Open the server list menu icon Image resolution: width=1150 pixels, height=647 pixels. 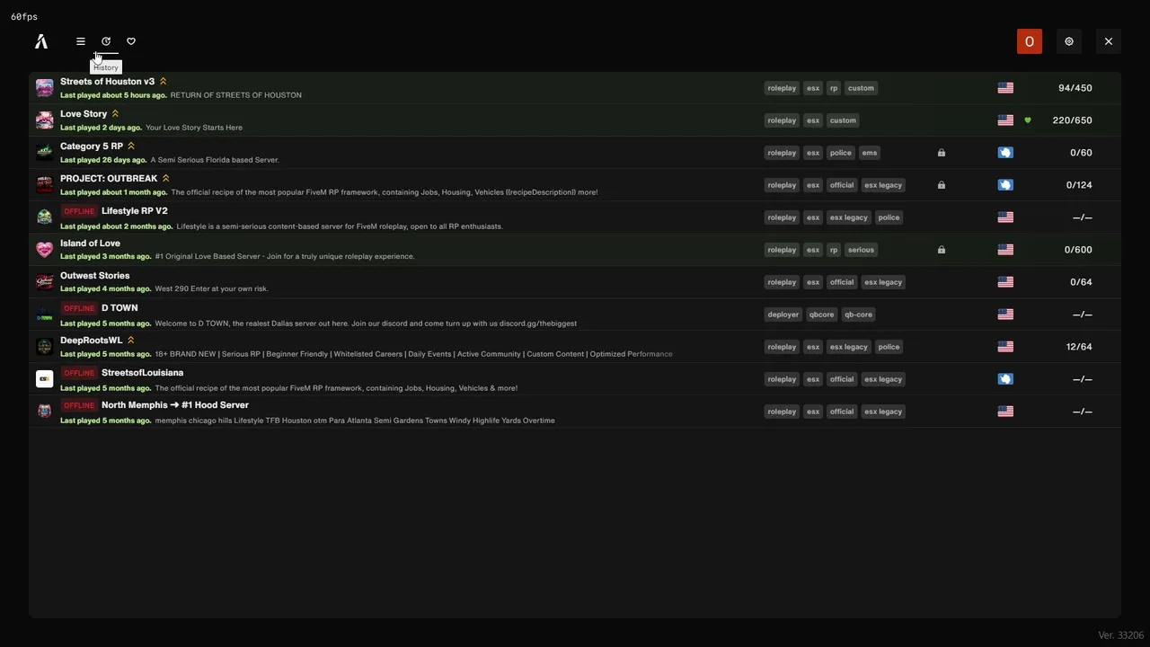[81, 41]
